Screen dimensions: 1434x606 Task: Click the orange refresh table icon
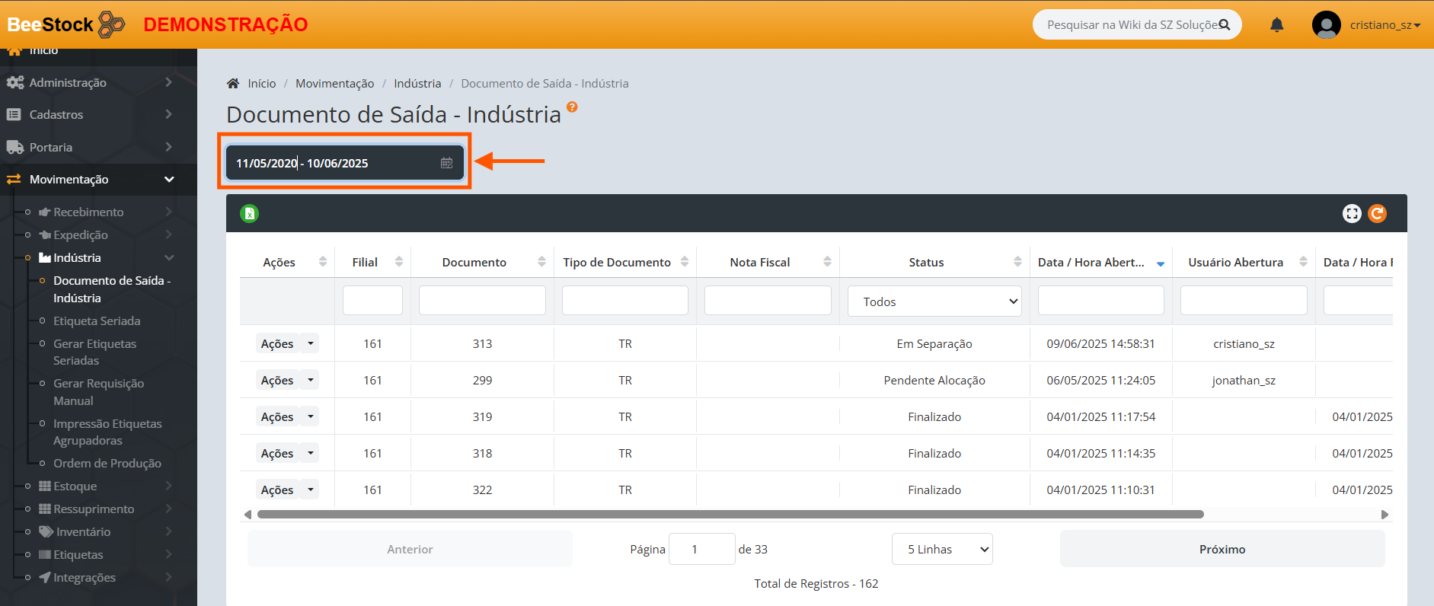[1377, 214]
